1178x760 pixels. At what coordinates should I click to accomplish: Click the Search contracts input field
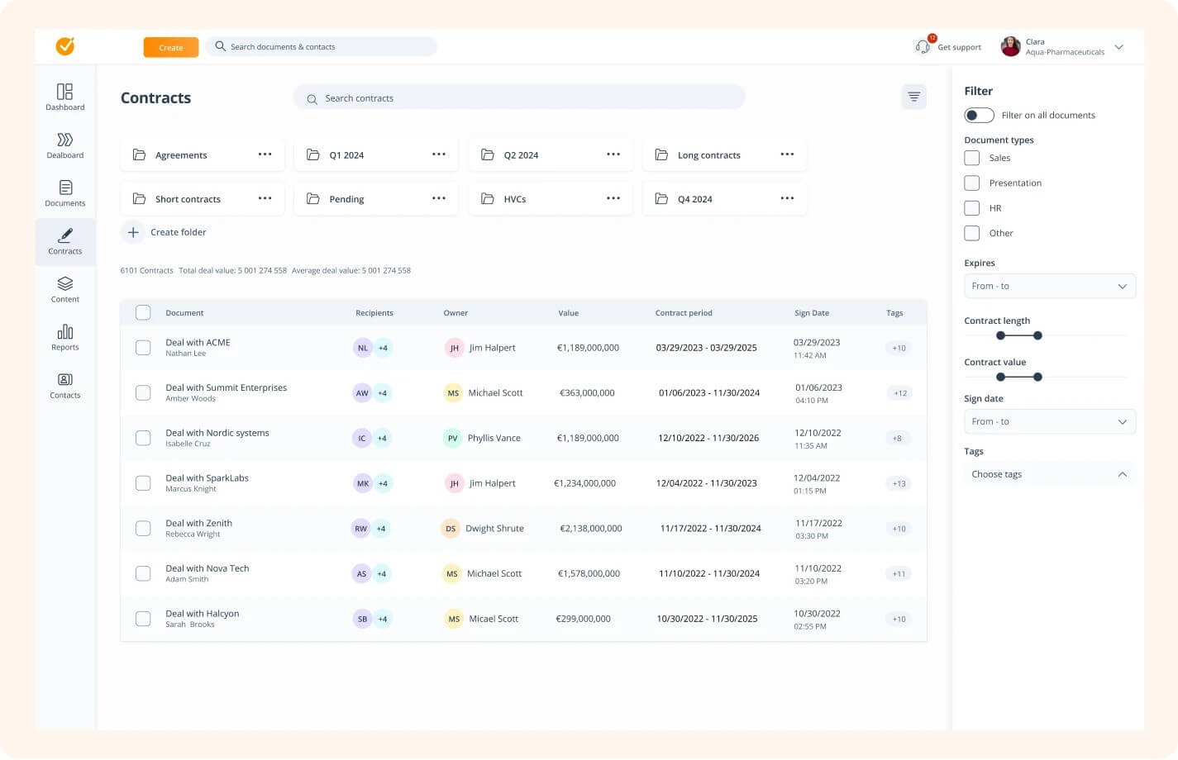pos(519,97)
